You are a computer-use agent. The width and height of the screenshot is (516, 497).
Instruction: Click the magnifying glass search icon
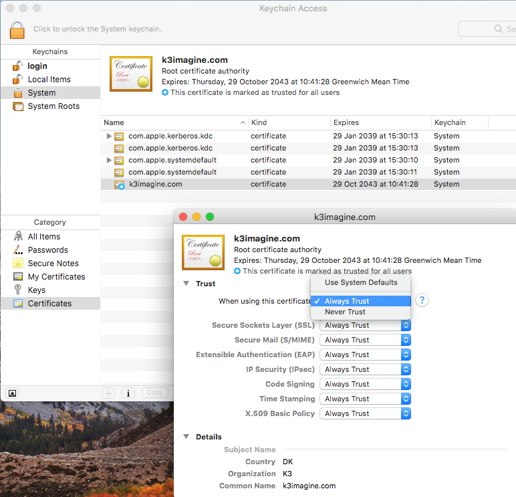point(499,29)
